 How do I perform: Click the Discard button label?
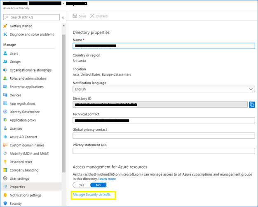pyautogui.click(x=102, y=16)
